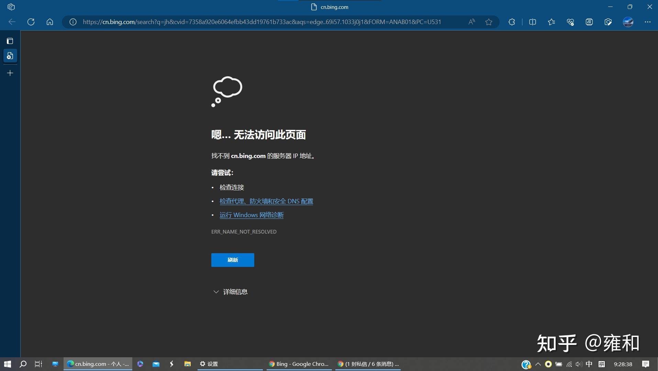658x371 pixels.
Task: Open the Favorites list
Action: [551, 22]
